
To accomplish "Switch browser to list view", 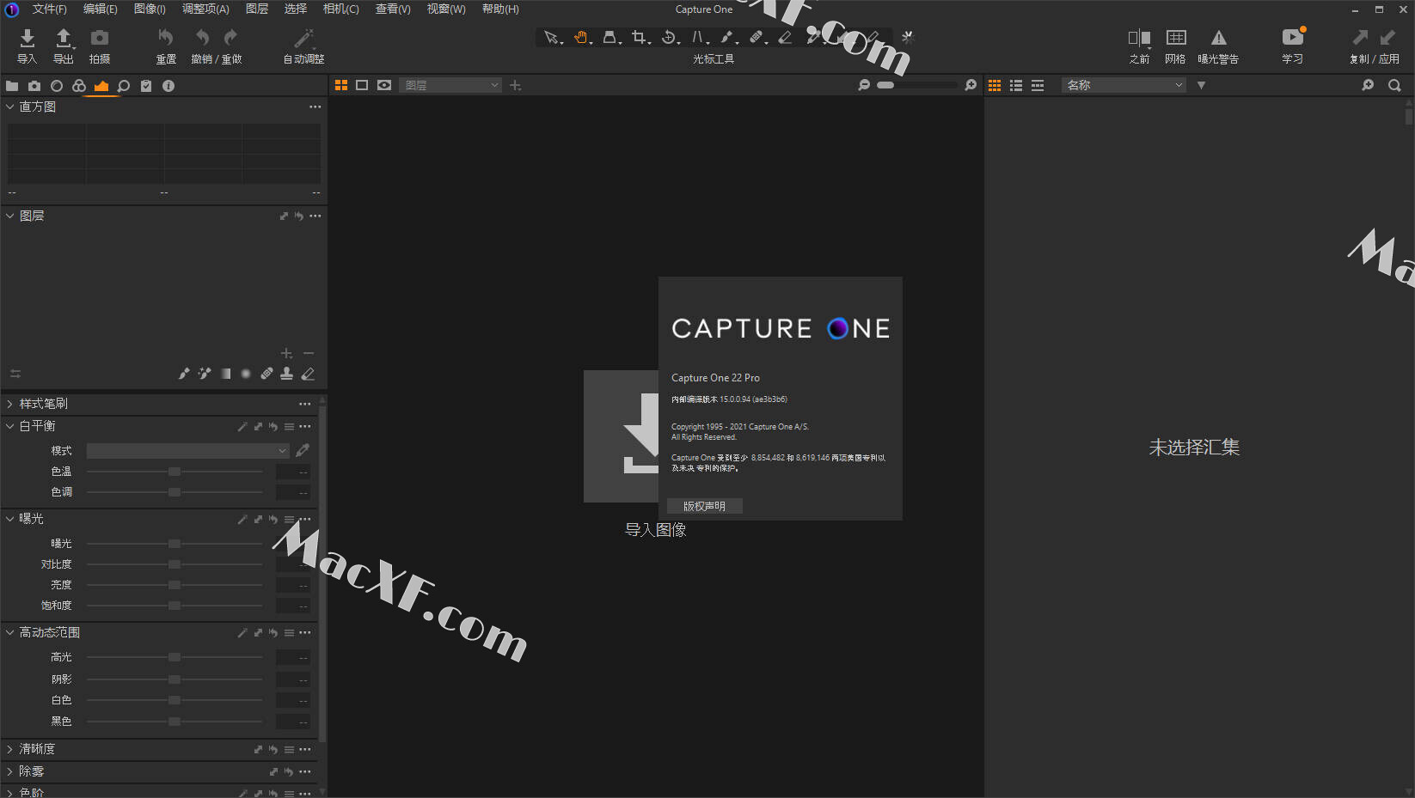I will 1016,85.
